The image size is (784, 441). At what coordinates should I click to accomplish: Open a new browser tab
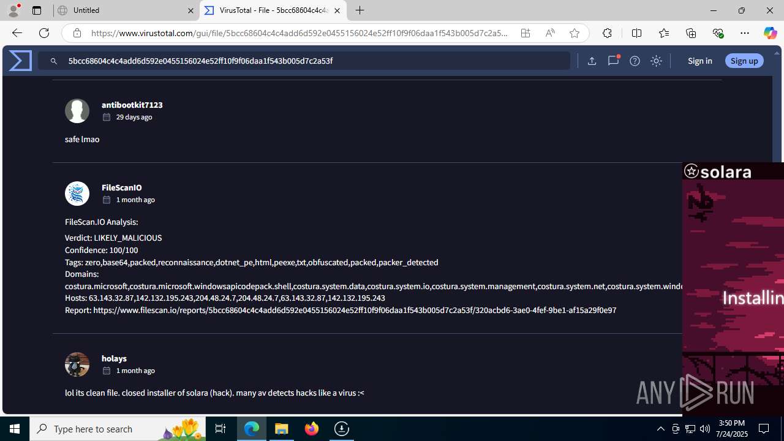click(360, 10)
